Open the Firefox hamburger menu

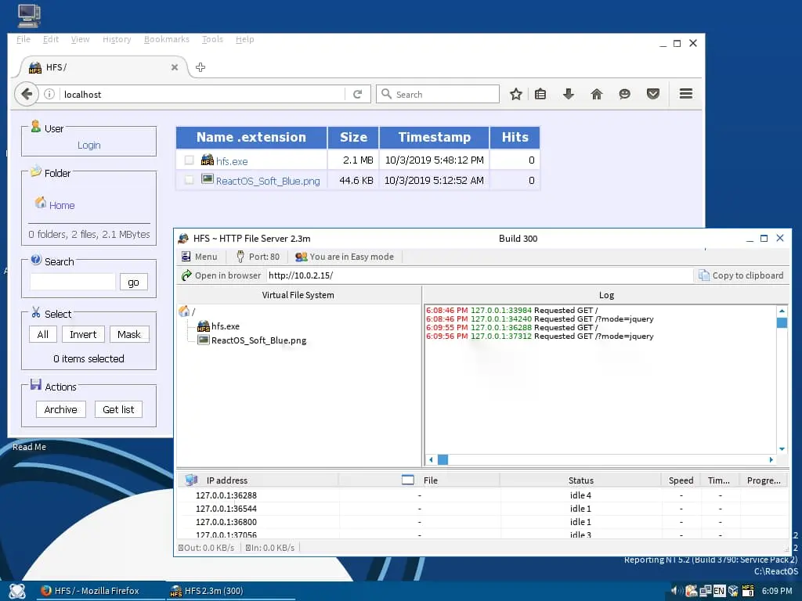pyautogui.click(x=686, y=93)
